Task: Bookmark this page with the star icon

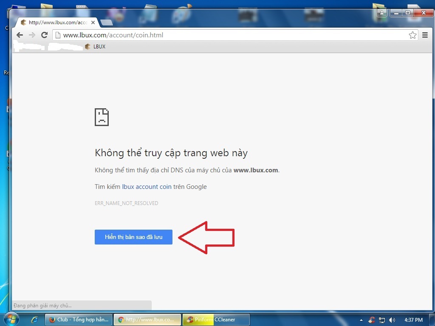Action: pyautogui.click(x=412, y=35)
